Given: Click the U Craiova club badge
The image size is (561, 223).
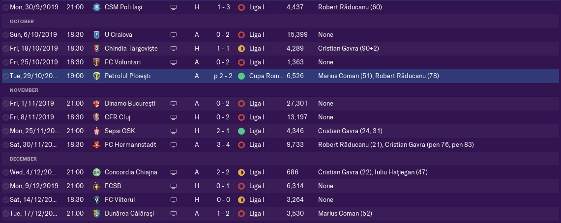Looking at the screenshot, I should tap(96, 35).
